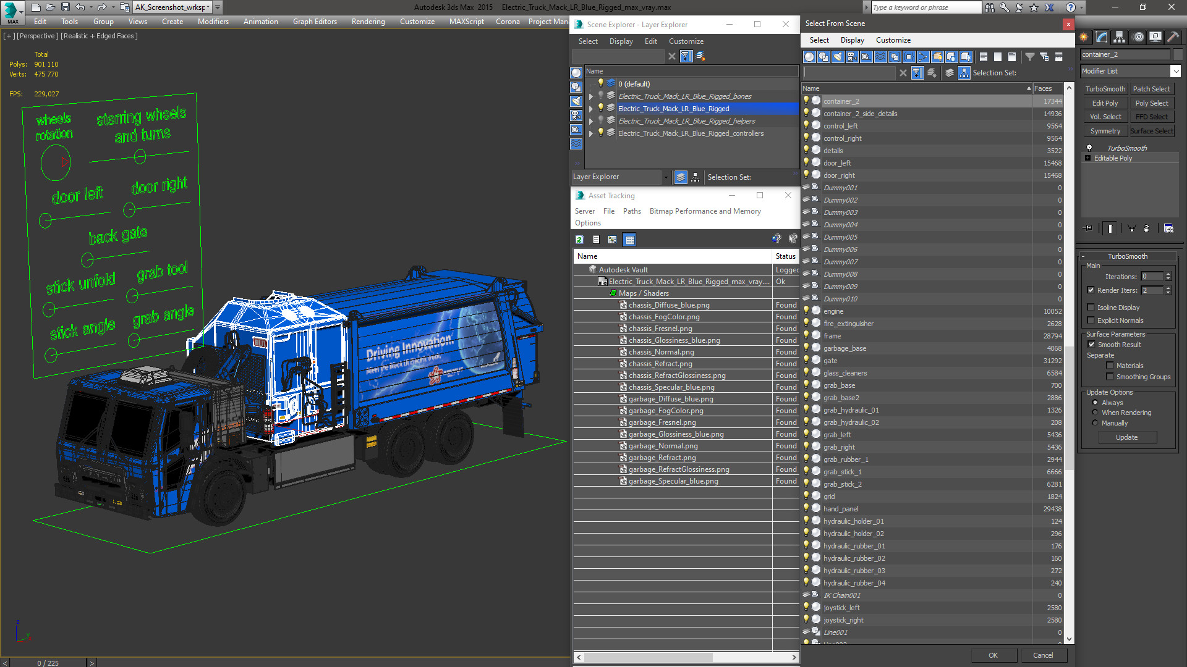Select the Manually update option
This screenshot has width=1187, height=667.
point(1096,423)
